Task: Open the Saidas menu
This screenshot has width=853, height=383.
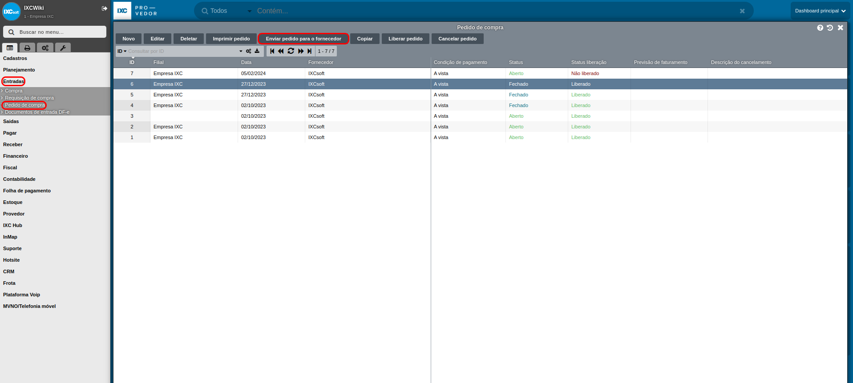Action: point(11,121)
